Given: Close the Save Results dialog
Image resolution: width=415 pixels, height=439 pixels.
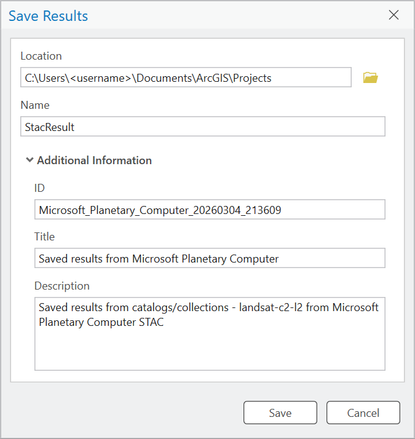Looking at the screenshot, I should (393, 15).
